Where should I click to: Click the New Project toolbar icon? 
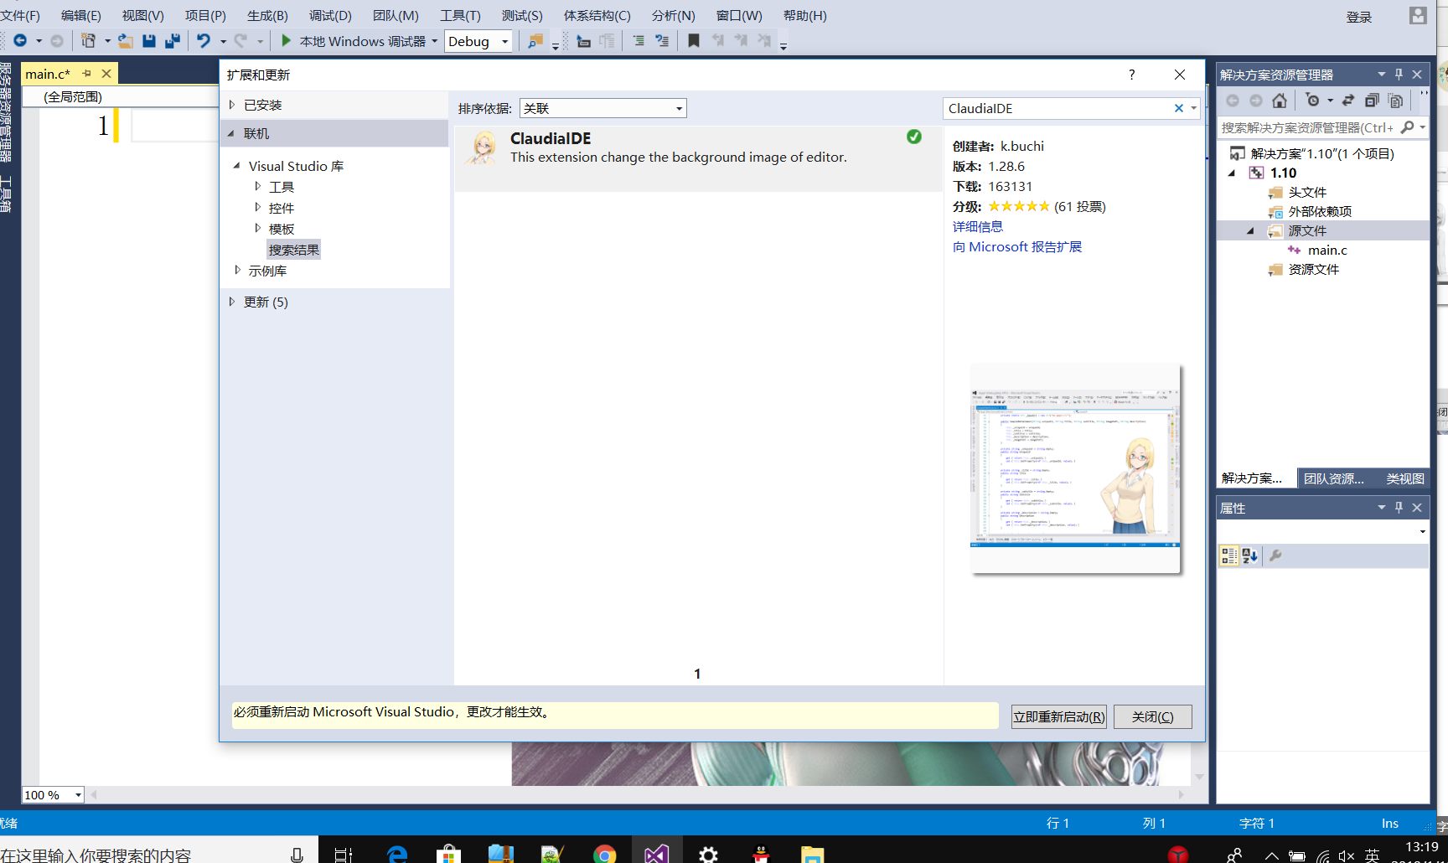[88, 40]
